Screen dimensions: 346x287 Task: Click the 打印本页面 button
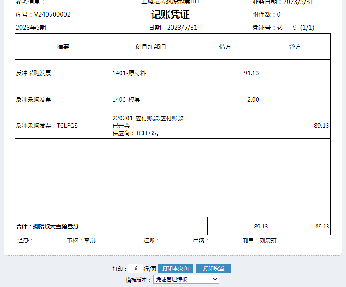pyautogui.click(x=175, y=268)
